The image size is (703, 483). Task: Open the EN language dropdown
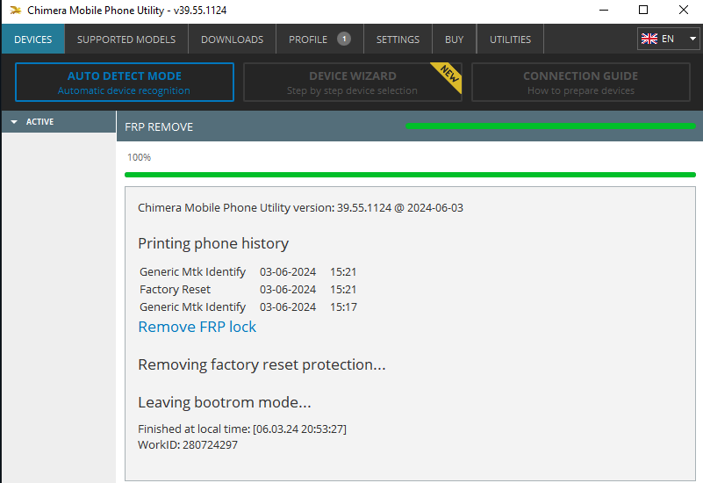[x=692, y=40]
